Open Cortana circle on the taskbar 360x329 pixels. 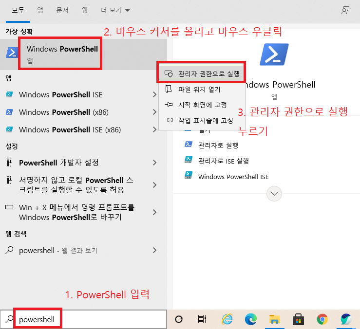pos(179,319)
